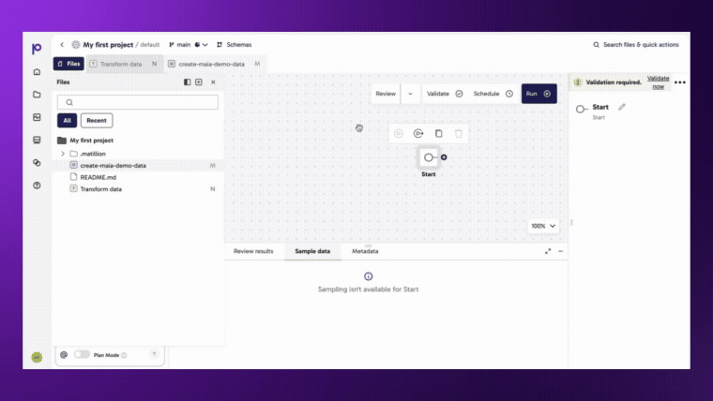
Task: Click the trash icon above Start component
Action: (459, 134)
